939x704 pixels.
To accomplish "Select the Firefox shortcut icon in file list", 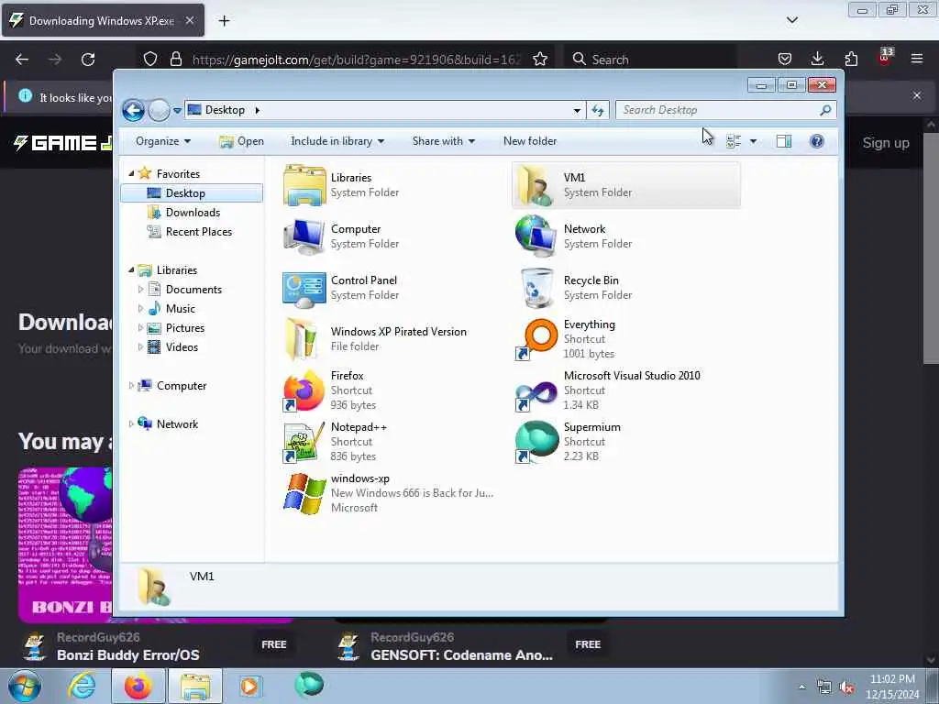I will 304,390.
